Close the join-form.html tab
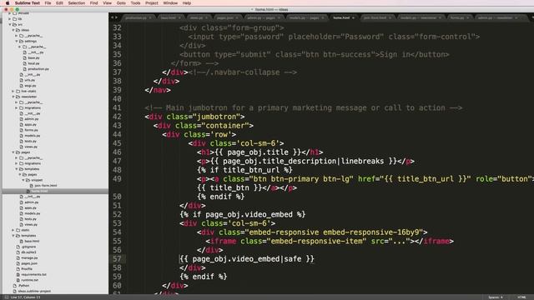Image resolution: width=534 pixels, height=300 pixels. pos(390,17)
